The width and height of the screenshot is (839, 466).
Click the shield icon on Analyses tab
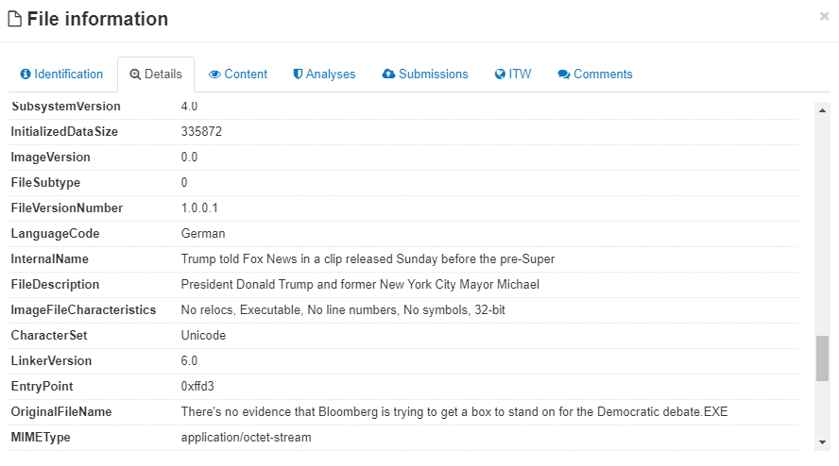pos(298,75)
